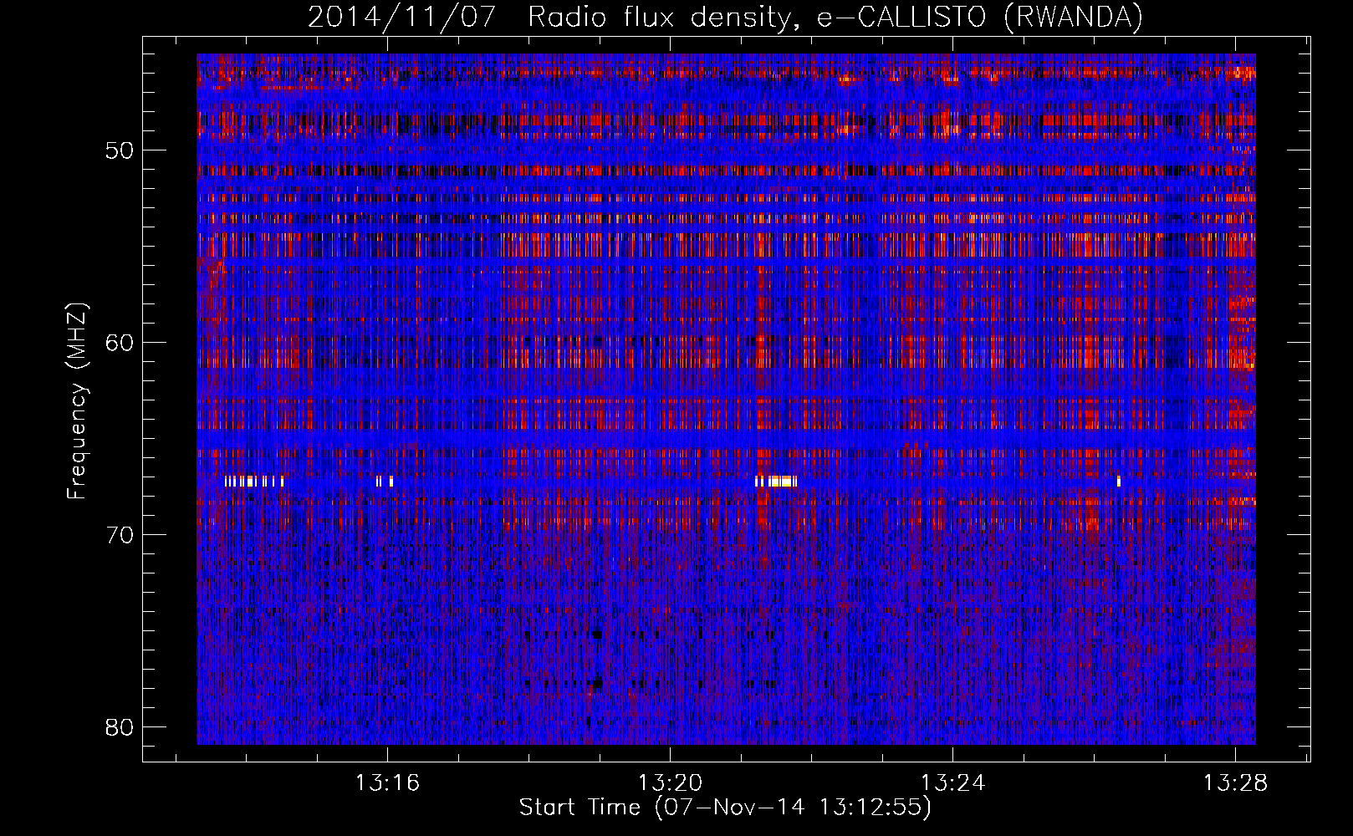The height and width of the screenshot is (836, 1353).
Task: Select the 70 frequency tick label
Action: [120, 534]
